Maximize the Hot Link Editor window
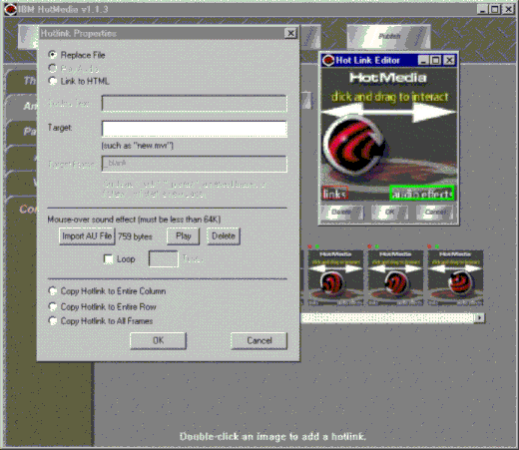This screenshot has width=519, height=450. click(435, 60)
